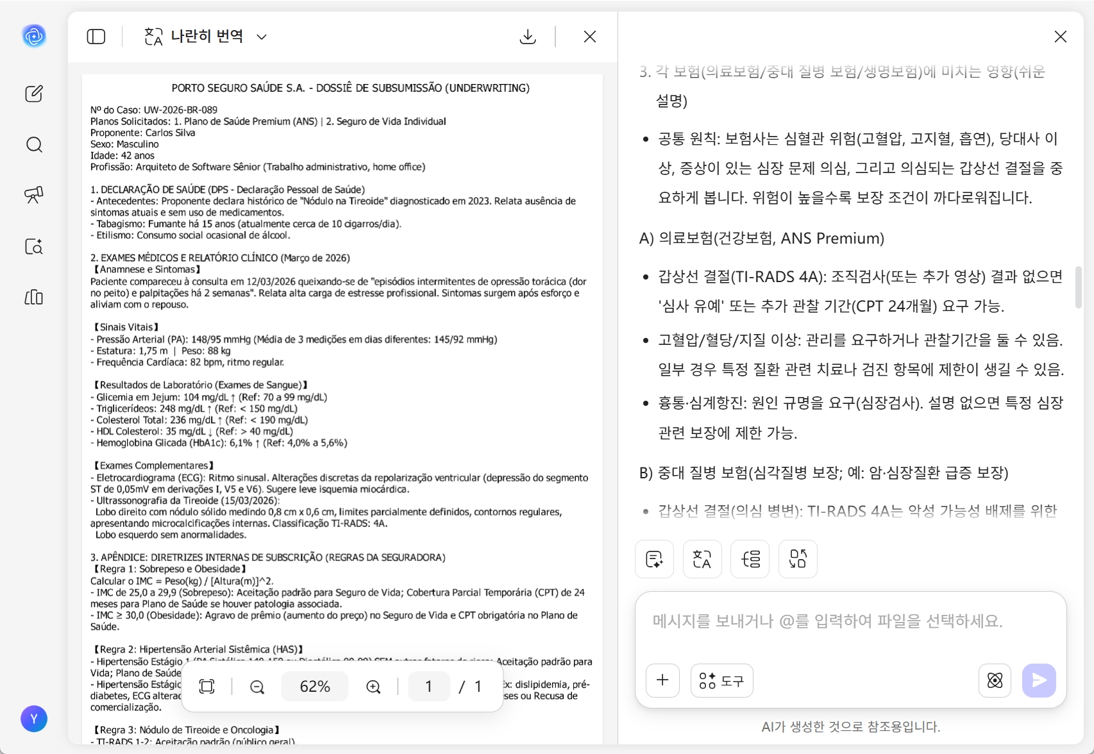Click the translate icon beside 나란히 번역
1094x754 pixels.
(x=153, y=37)
